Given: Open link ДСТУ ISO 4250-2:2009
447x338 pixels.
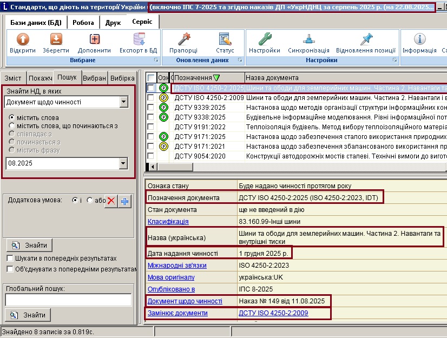Looking at the screenshot, I should tap(273, 313).
